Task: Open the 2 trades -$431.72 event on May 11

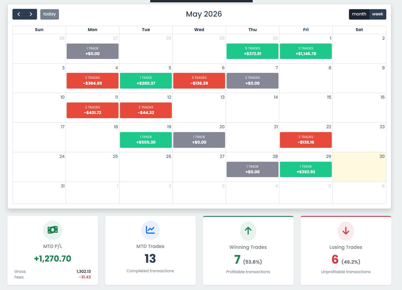Action: click(x=92, y=110)
